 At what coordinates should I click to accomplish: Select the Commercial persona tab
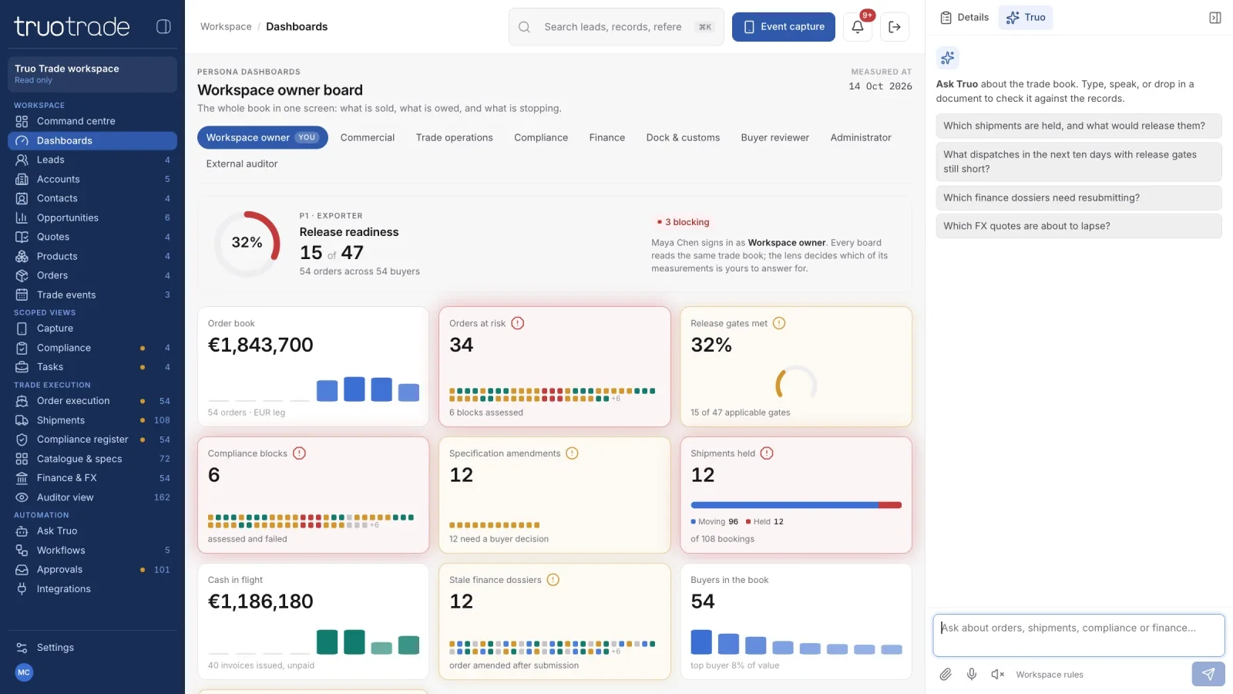[368, 137]
